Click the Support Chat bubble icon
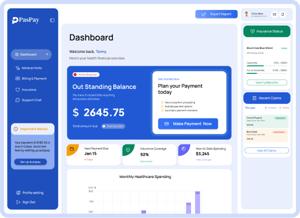This screenshot has width=300, height=218. 18,100
